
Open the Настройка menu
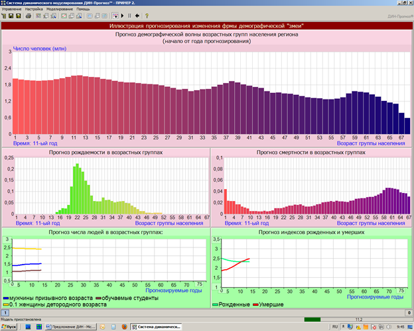coord(34,9)
